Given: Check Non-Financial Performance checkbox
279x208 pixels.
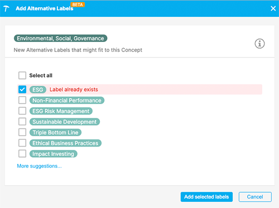Looking at the screenshot, I should (x=22, y=100).
